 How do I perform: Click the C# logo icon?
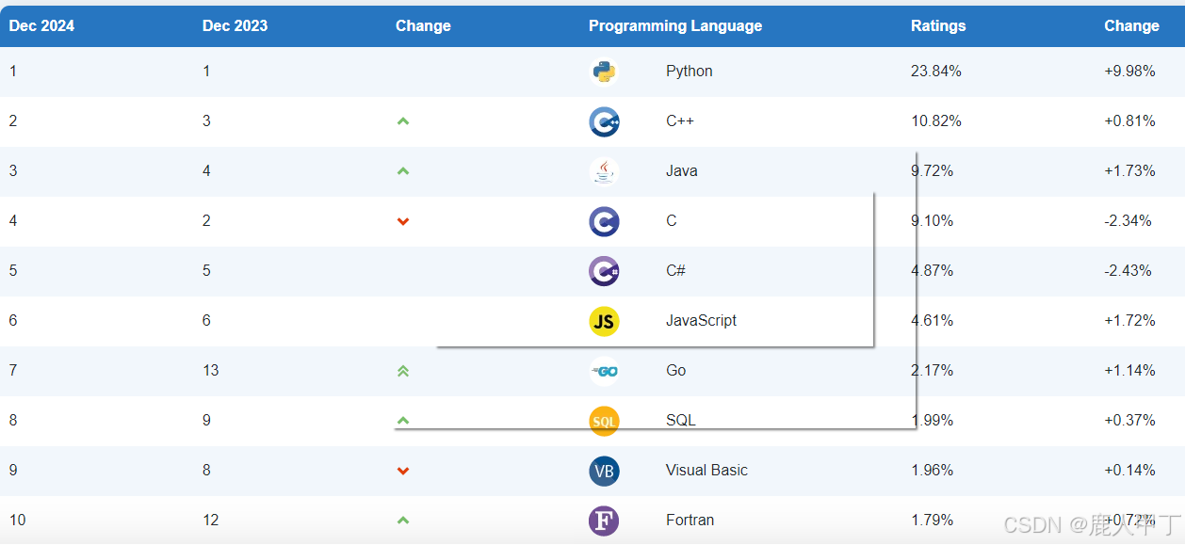click(x=604, y=270)
